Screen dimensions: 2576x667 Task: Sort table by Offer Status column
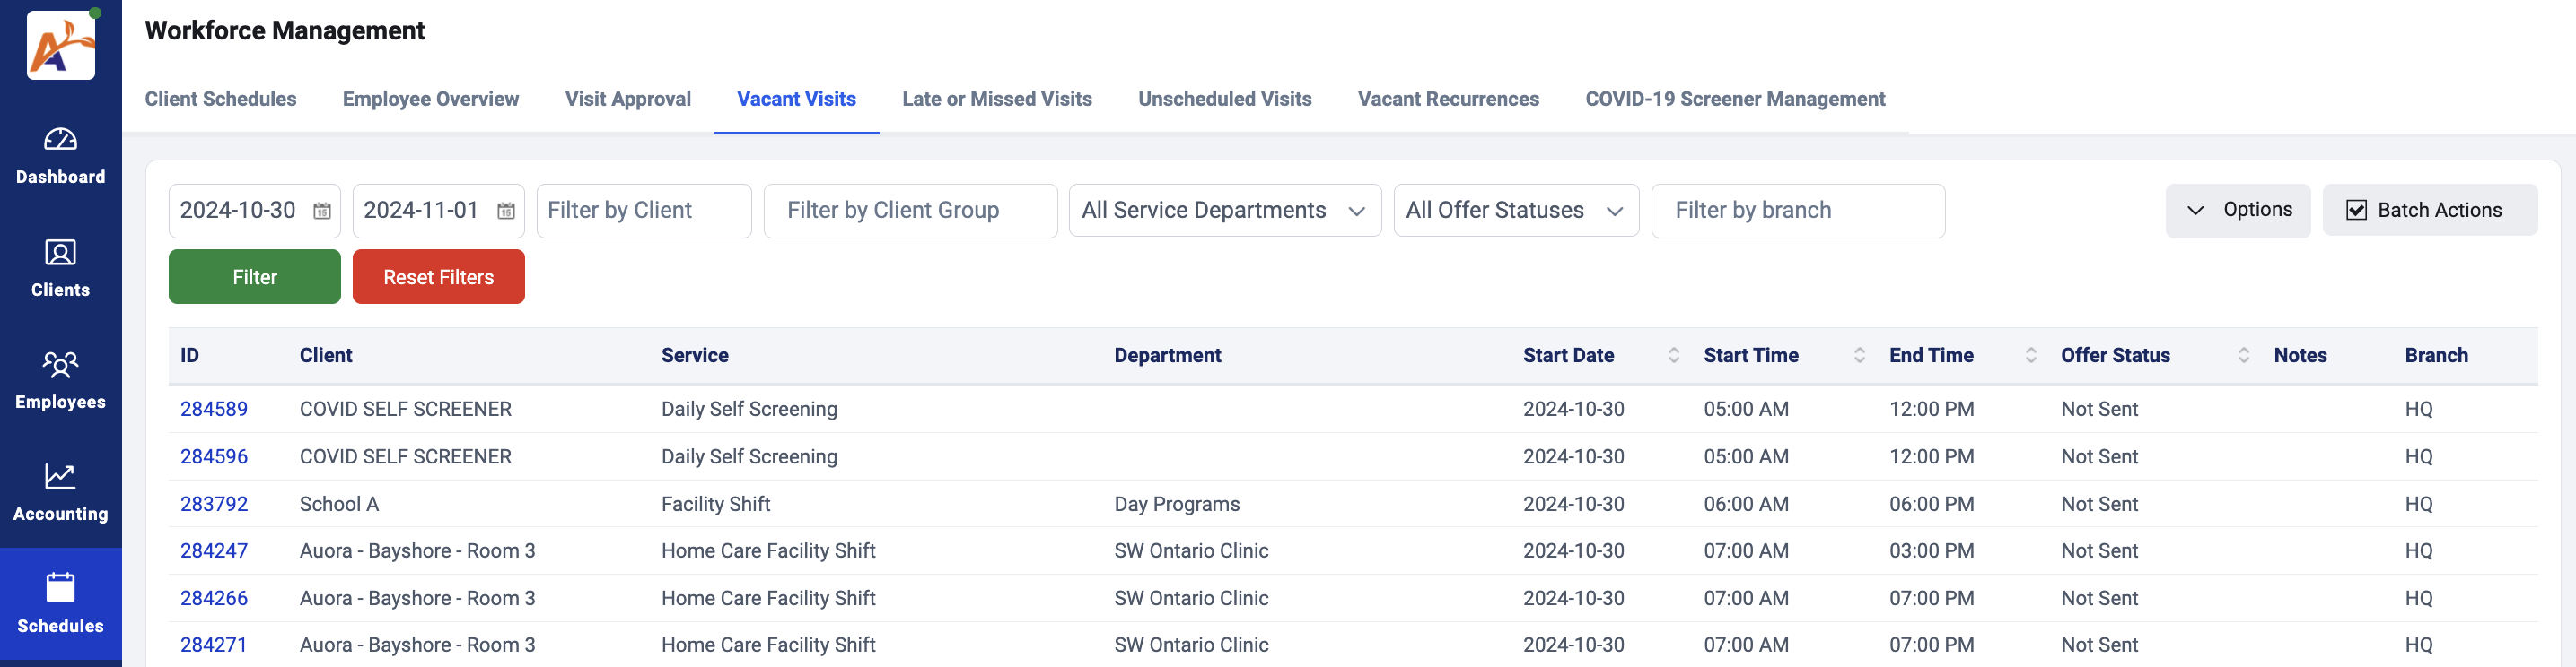pyautogui.click(x=2243, y=356)
